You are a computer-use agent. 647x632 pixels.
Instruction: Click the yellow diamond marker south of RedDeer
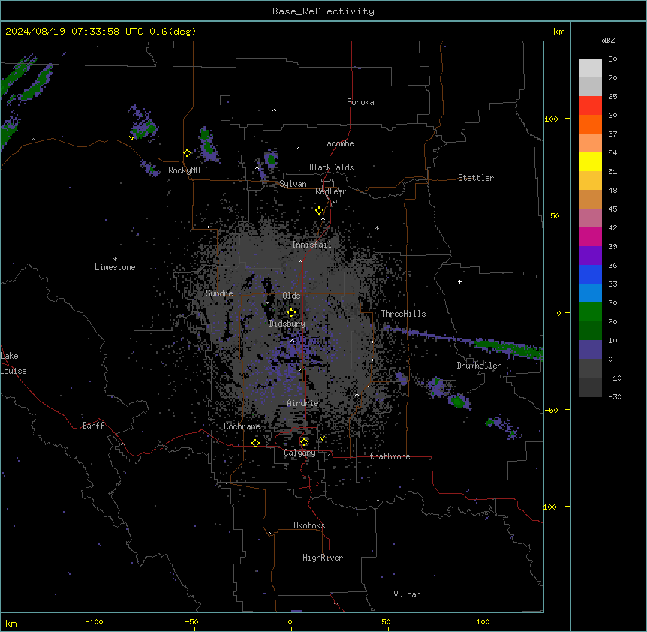pyautogui.click(x=320, y=211)
